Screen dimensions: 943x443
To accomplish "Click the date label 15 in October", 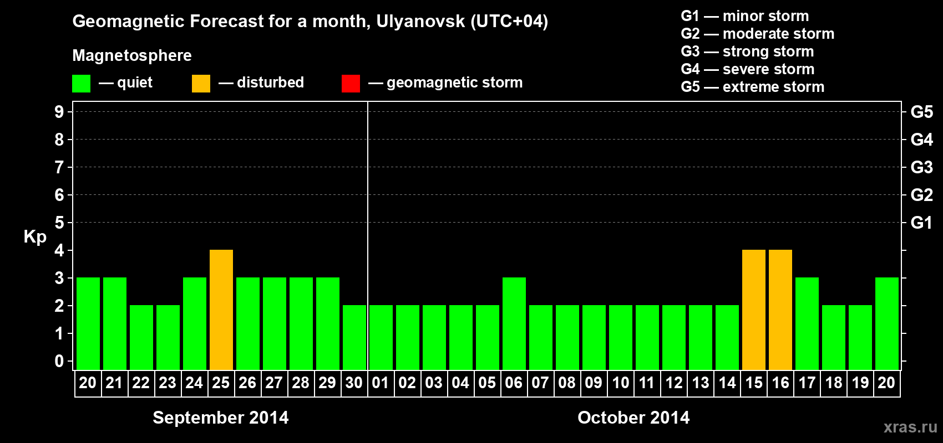I will point(753,383).
